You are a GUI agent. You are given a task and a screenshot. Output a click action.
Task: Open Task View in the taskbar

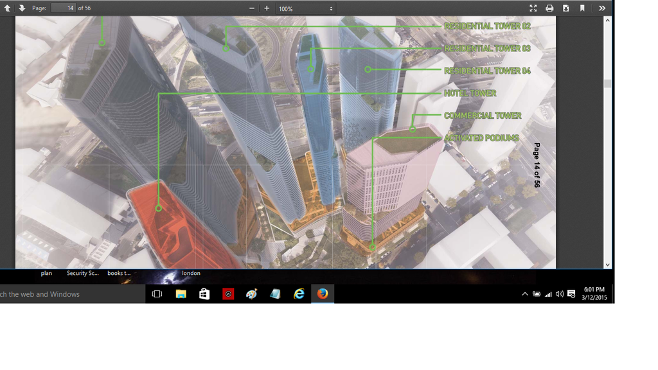coord(157,294)
